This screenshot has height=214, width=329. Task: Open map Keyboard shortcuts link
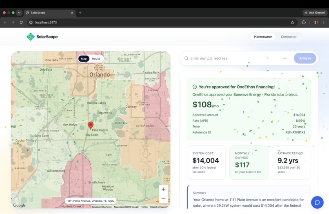pyautogui.click(x=102, y=207)
